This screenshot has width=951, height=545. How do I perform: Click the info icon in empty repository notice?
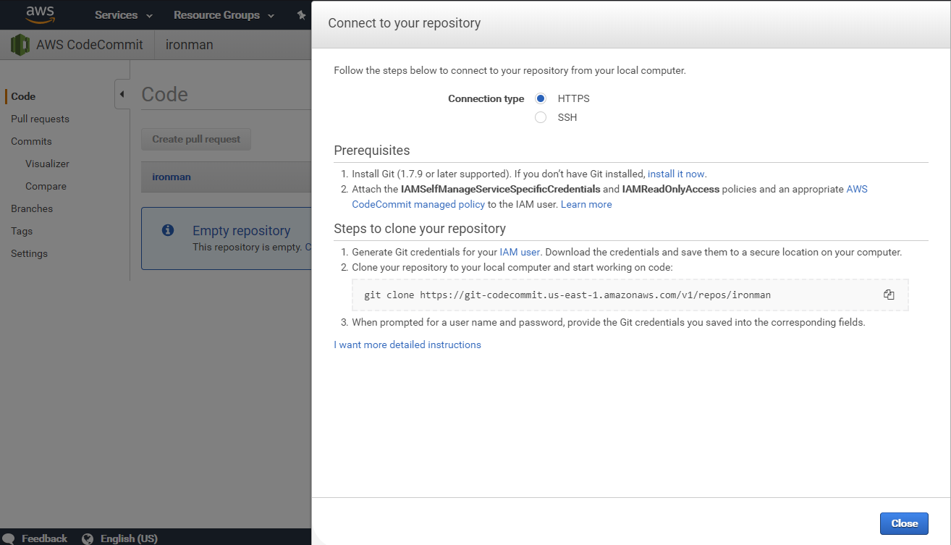click(x=168, y=230)
